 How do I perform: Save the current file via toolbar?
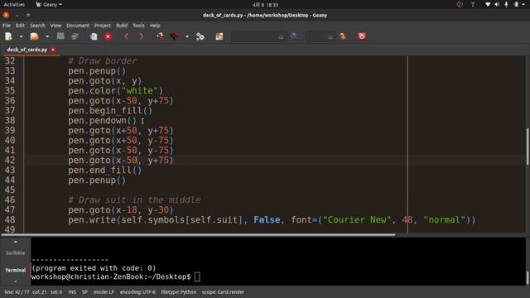tap(60, 36)
